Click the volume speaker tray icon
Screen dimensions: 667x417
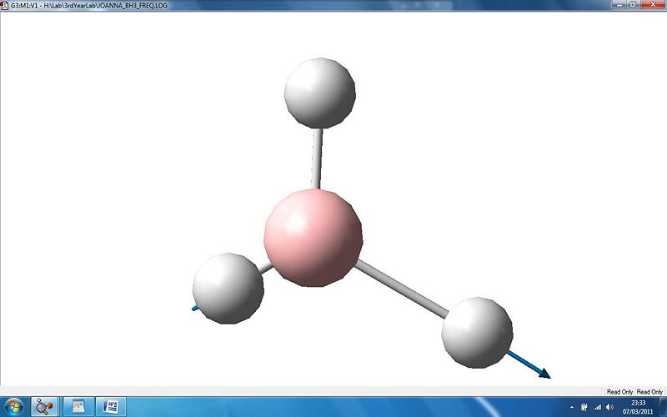[x=610, y=407]
